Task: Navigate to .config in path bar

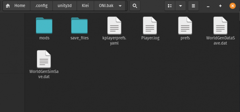Action: point(41,6)
